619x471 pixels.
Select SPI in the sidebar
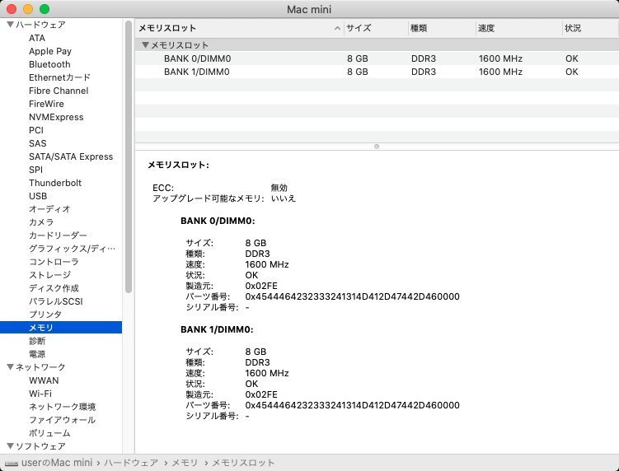(35, 170)
